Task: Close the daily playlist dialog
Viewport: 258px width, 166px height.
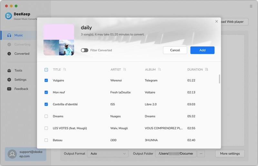Action: coord(216,21)
